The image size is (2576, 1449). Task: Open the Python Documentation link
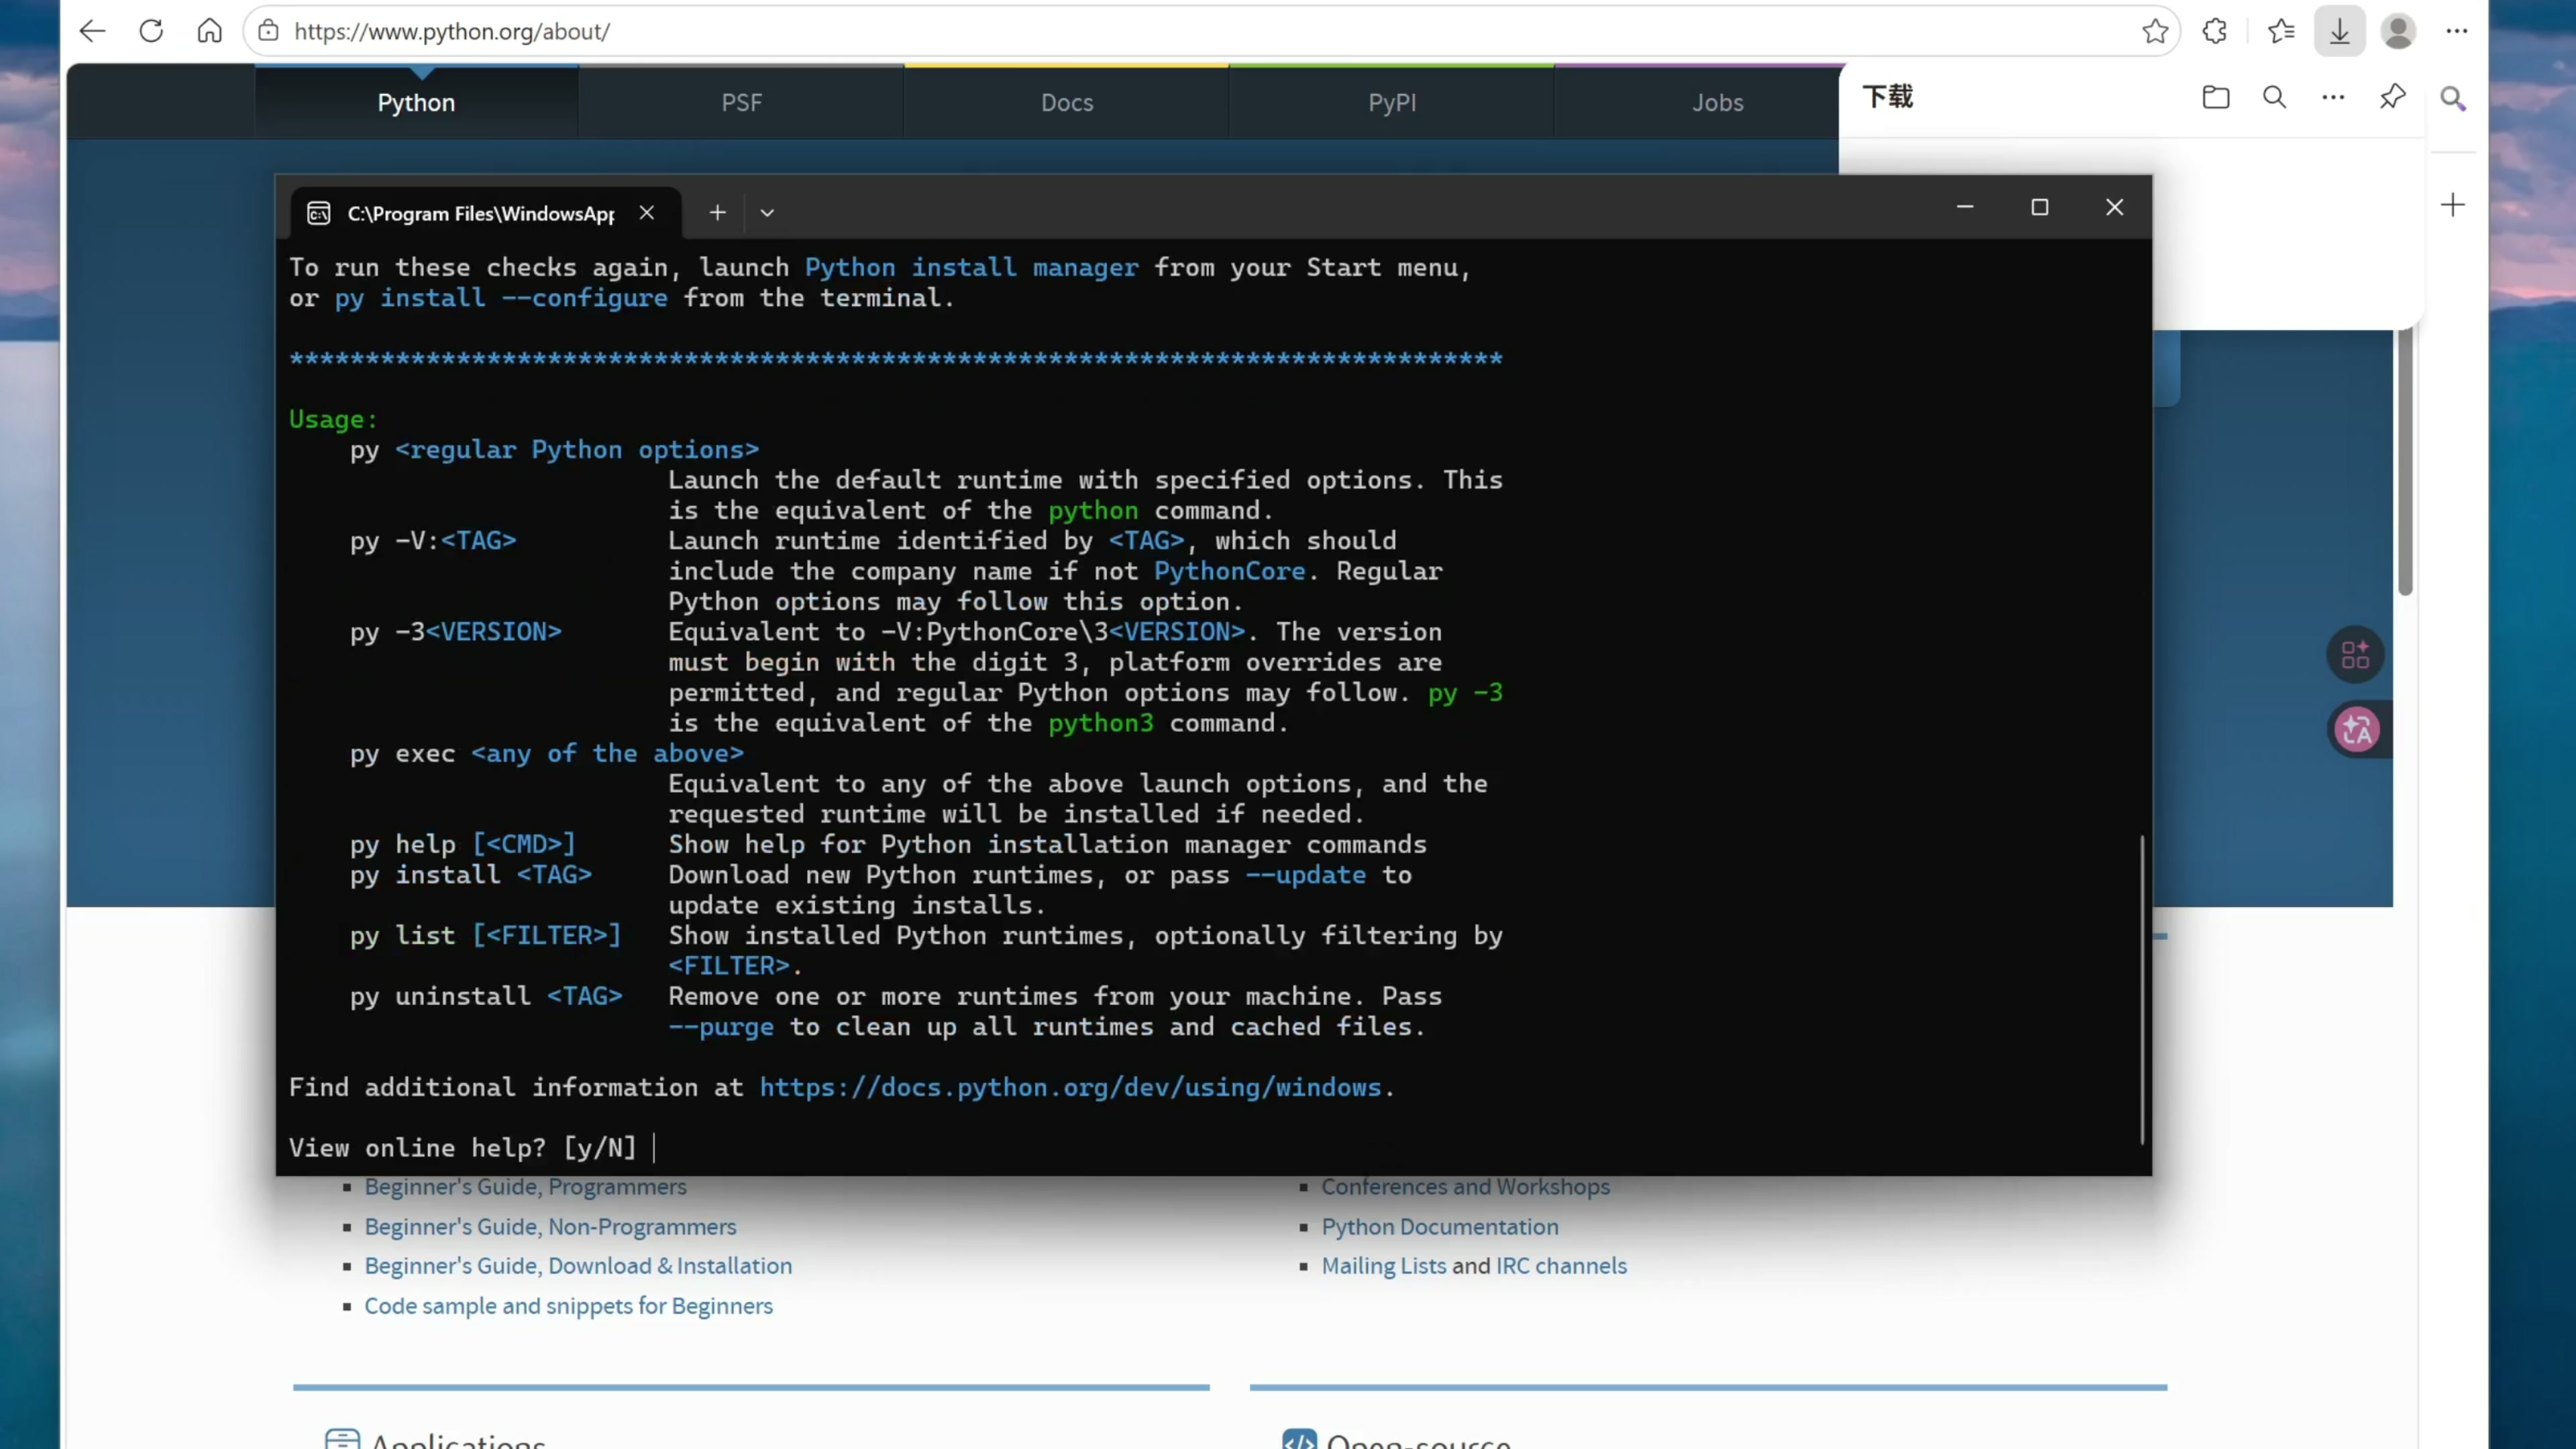pyautogui.click(x=1439, y=1226)
